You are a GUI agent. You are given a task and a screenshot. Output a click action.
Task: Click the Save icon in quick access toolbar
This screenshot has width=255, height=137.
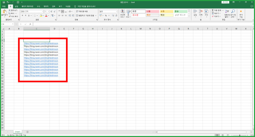pyautogui.click(x=4, y=2)
